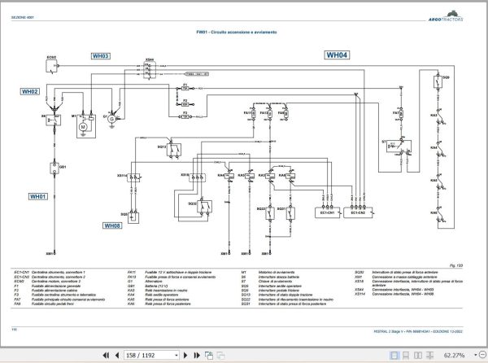The height and width of the screenshot is (363, 488).
Task: Click the greyed next view icon
Action: point(220,355)
